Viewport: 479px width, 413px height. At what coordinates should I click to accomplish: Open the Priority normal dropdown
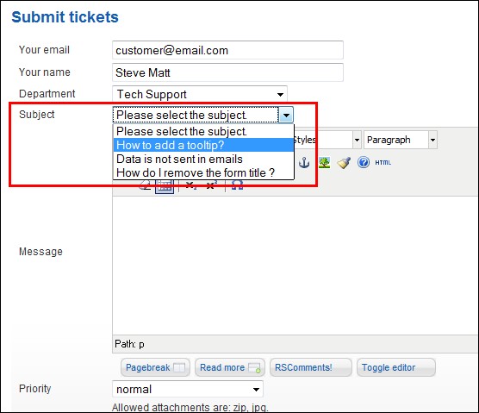pyautogui.click(x=188, y=389)
